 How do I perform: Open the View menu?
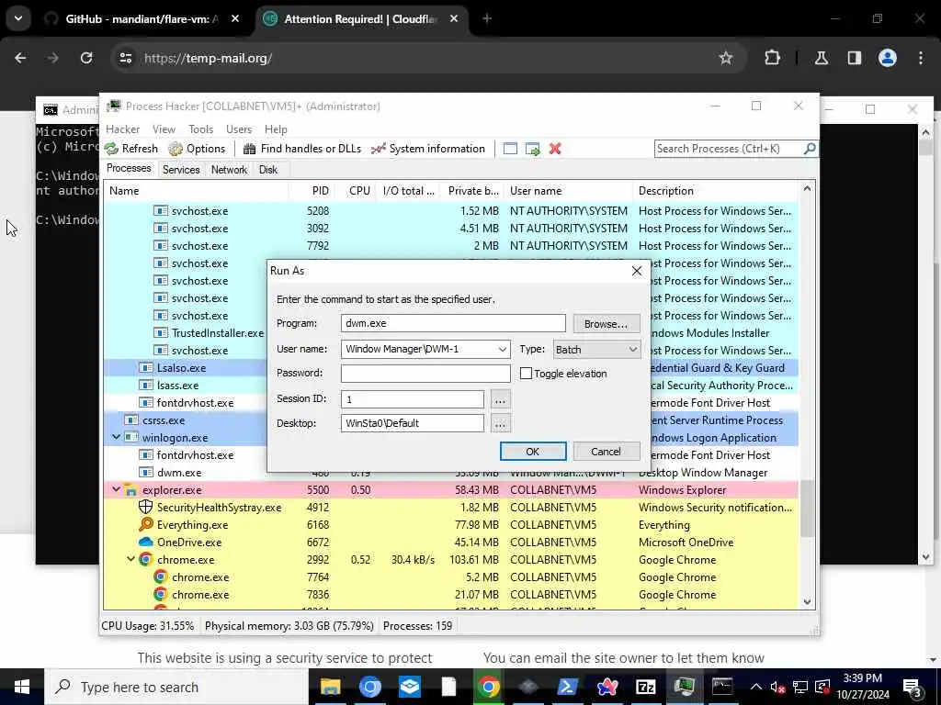tap(164, 129)
